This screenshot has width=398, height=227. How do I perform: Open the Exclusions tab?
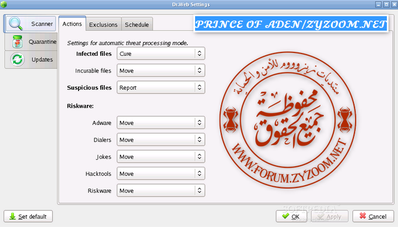103,25
